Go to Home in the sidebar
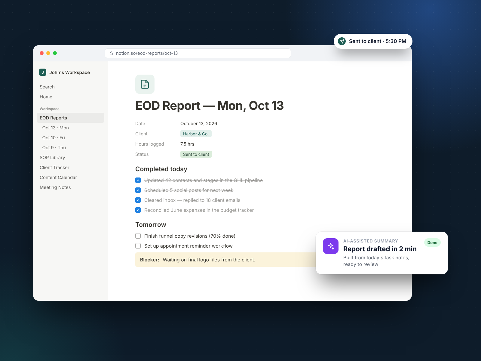The height and width of the screenshot is (361, 481). pos(70,97)
